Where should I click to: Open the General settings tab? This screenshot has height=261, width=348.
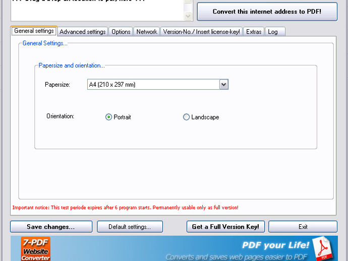point(34,31)
